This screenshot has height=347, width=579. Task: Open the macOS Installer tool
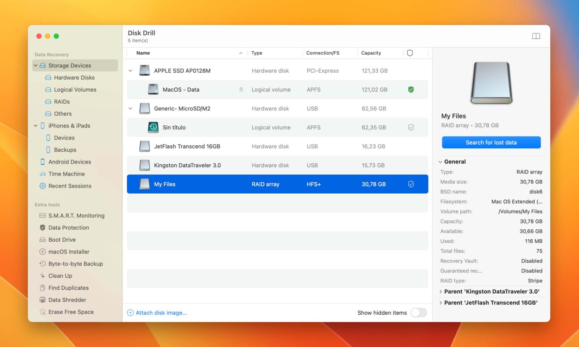click(x=68, y=252)
